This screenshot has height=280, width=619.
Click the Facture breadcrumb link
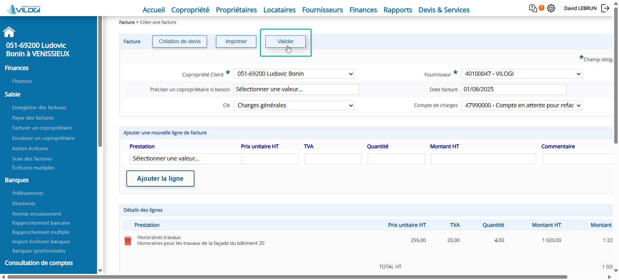click(127, 22)
